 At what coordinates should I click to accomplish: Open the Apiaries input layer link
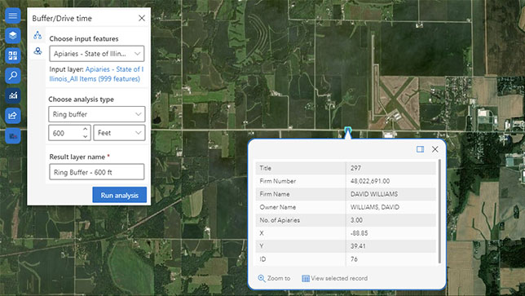click(96, 74)
